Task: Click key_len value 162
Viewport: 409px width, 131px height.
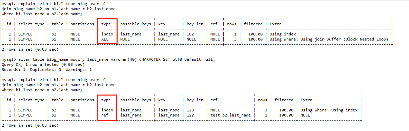Action: (190, 34)
